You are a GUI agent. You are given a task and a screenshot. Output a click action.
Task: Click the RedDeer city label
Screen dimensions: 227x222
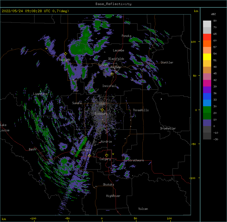coord(116,67)
